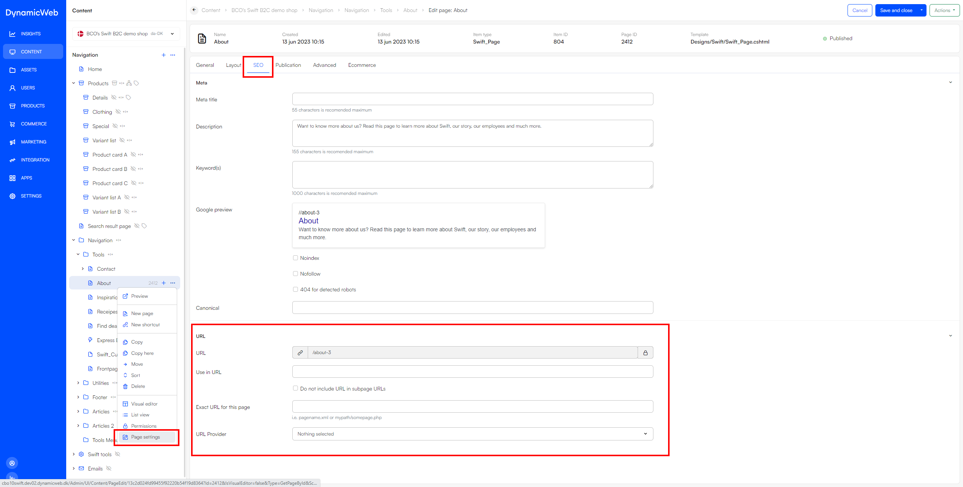Click the Express lightning icon in tree
This screenshot has height=487, width=963.
[90, 340]
